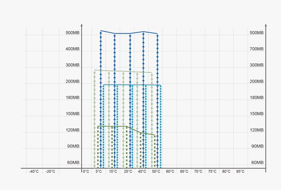Viewport: 281px width, 190px height.
Task: Click the 400MB label on the left axis
Action: pyautogui.click(x=72, y=49)
